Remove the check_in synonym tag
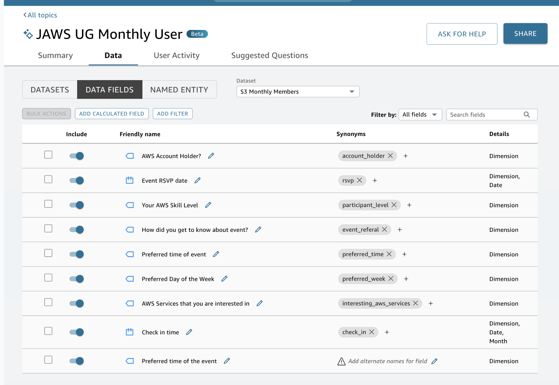559x385 pixels. point(372,332)
